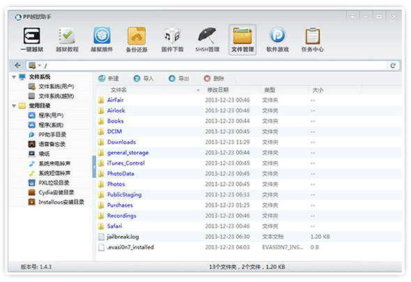The width and height of the screenshot is (411, 282).
Task: Select the jailbreak.log file
Action: tap(123, 237)
